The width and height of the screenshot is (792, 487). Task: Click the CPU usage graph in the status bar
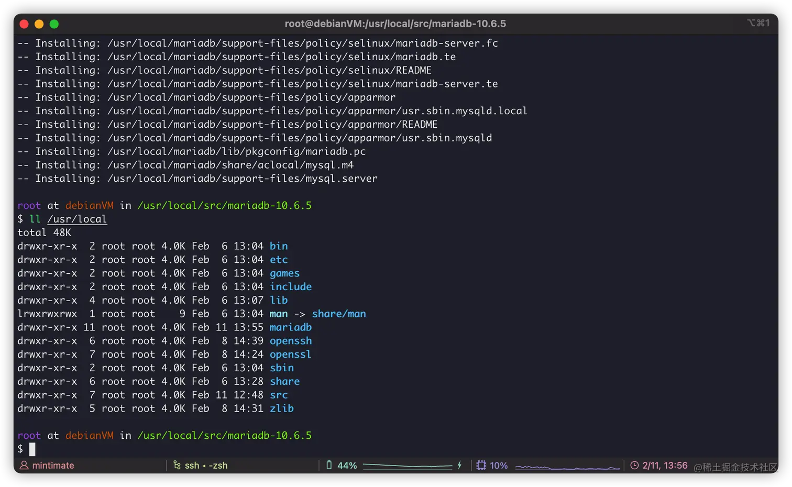[567, 465]
